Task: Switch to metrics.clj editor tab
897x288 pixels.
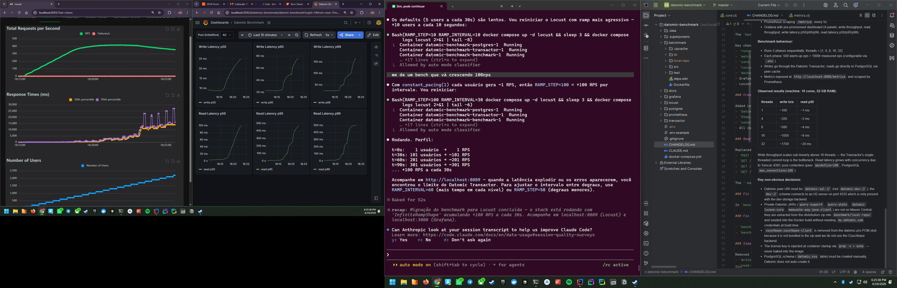Action: [x=799, y=15]
